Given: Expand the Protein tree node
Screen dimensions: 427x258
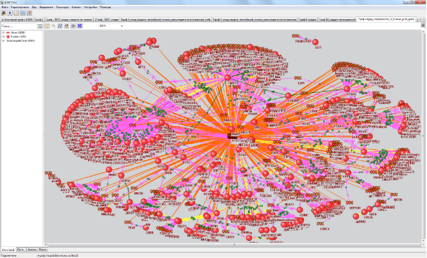Looking at the screenshot, I should (3, 36).
